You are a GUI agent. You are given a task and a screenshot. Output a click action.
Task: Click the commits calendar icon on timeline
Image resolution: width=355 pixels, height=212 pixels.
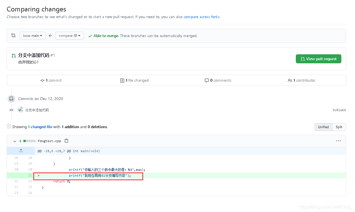[11, 99]
